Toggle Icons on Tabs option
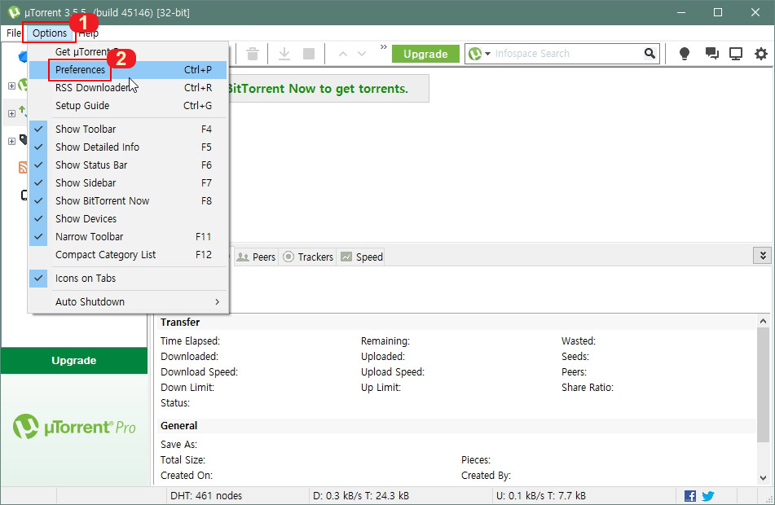 tap(128, 279)
